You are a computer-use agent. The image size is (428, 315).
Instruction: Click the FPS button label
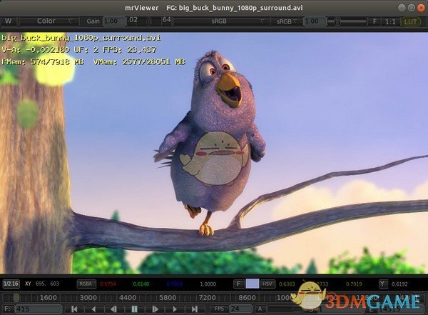[219, 309]
